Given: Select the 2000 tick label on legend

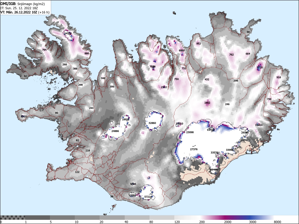Looking at the screenshot, I should point(228,222).
